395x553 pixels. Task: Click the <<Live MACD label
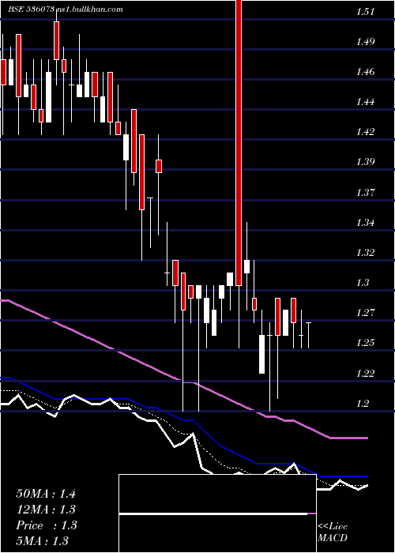[x=333, y=532]
